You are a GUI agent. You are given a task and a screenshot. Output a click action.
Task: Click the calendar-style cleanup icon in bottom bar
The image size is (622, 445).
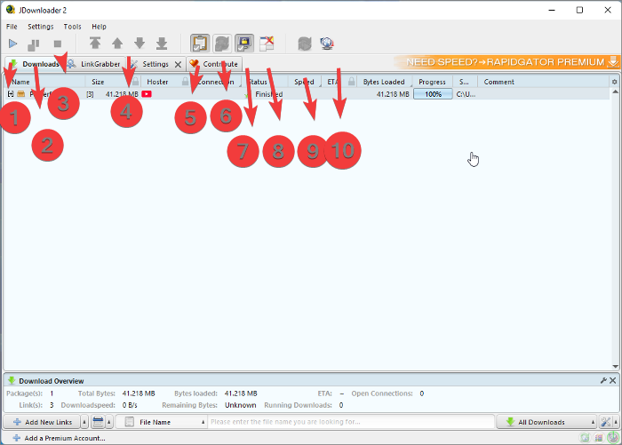click(98, 422)
